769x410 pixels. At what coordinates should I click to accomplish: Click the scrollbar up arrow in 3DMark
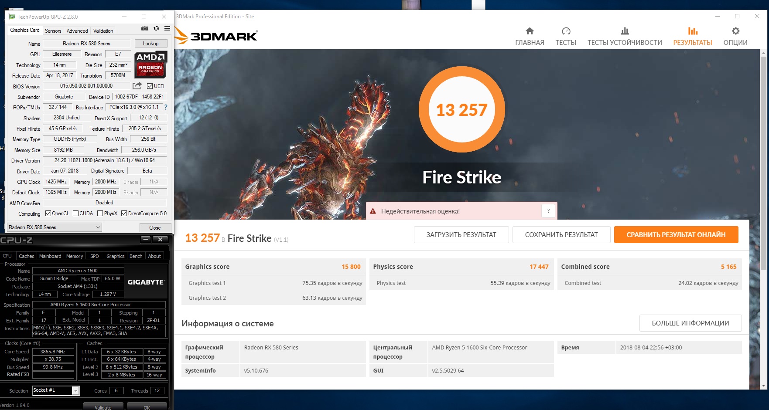[763, 53]
